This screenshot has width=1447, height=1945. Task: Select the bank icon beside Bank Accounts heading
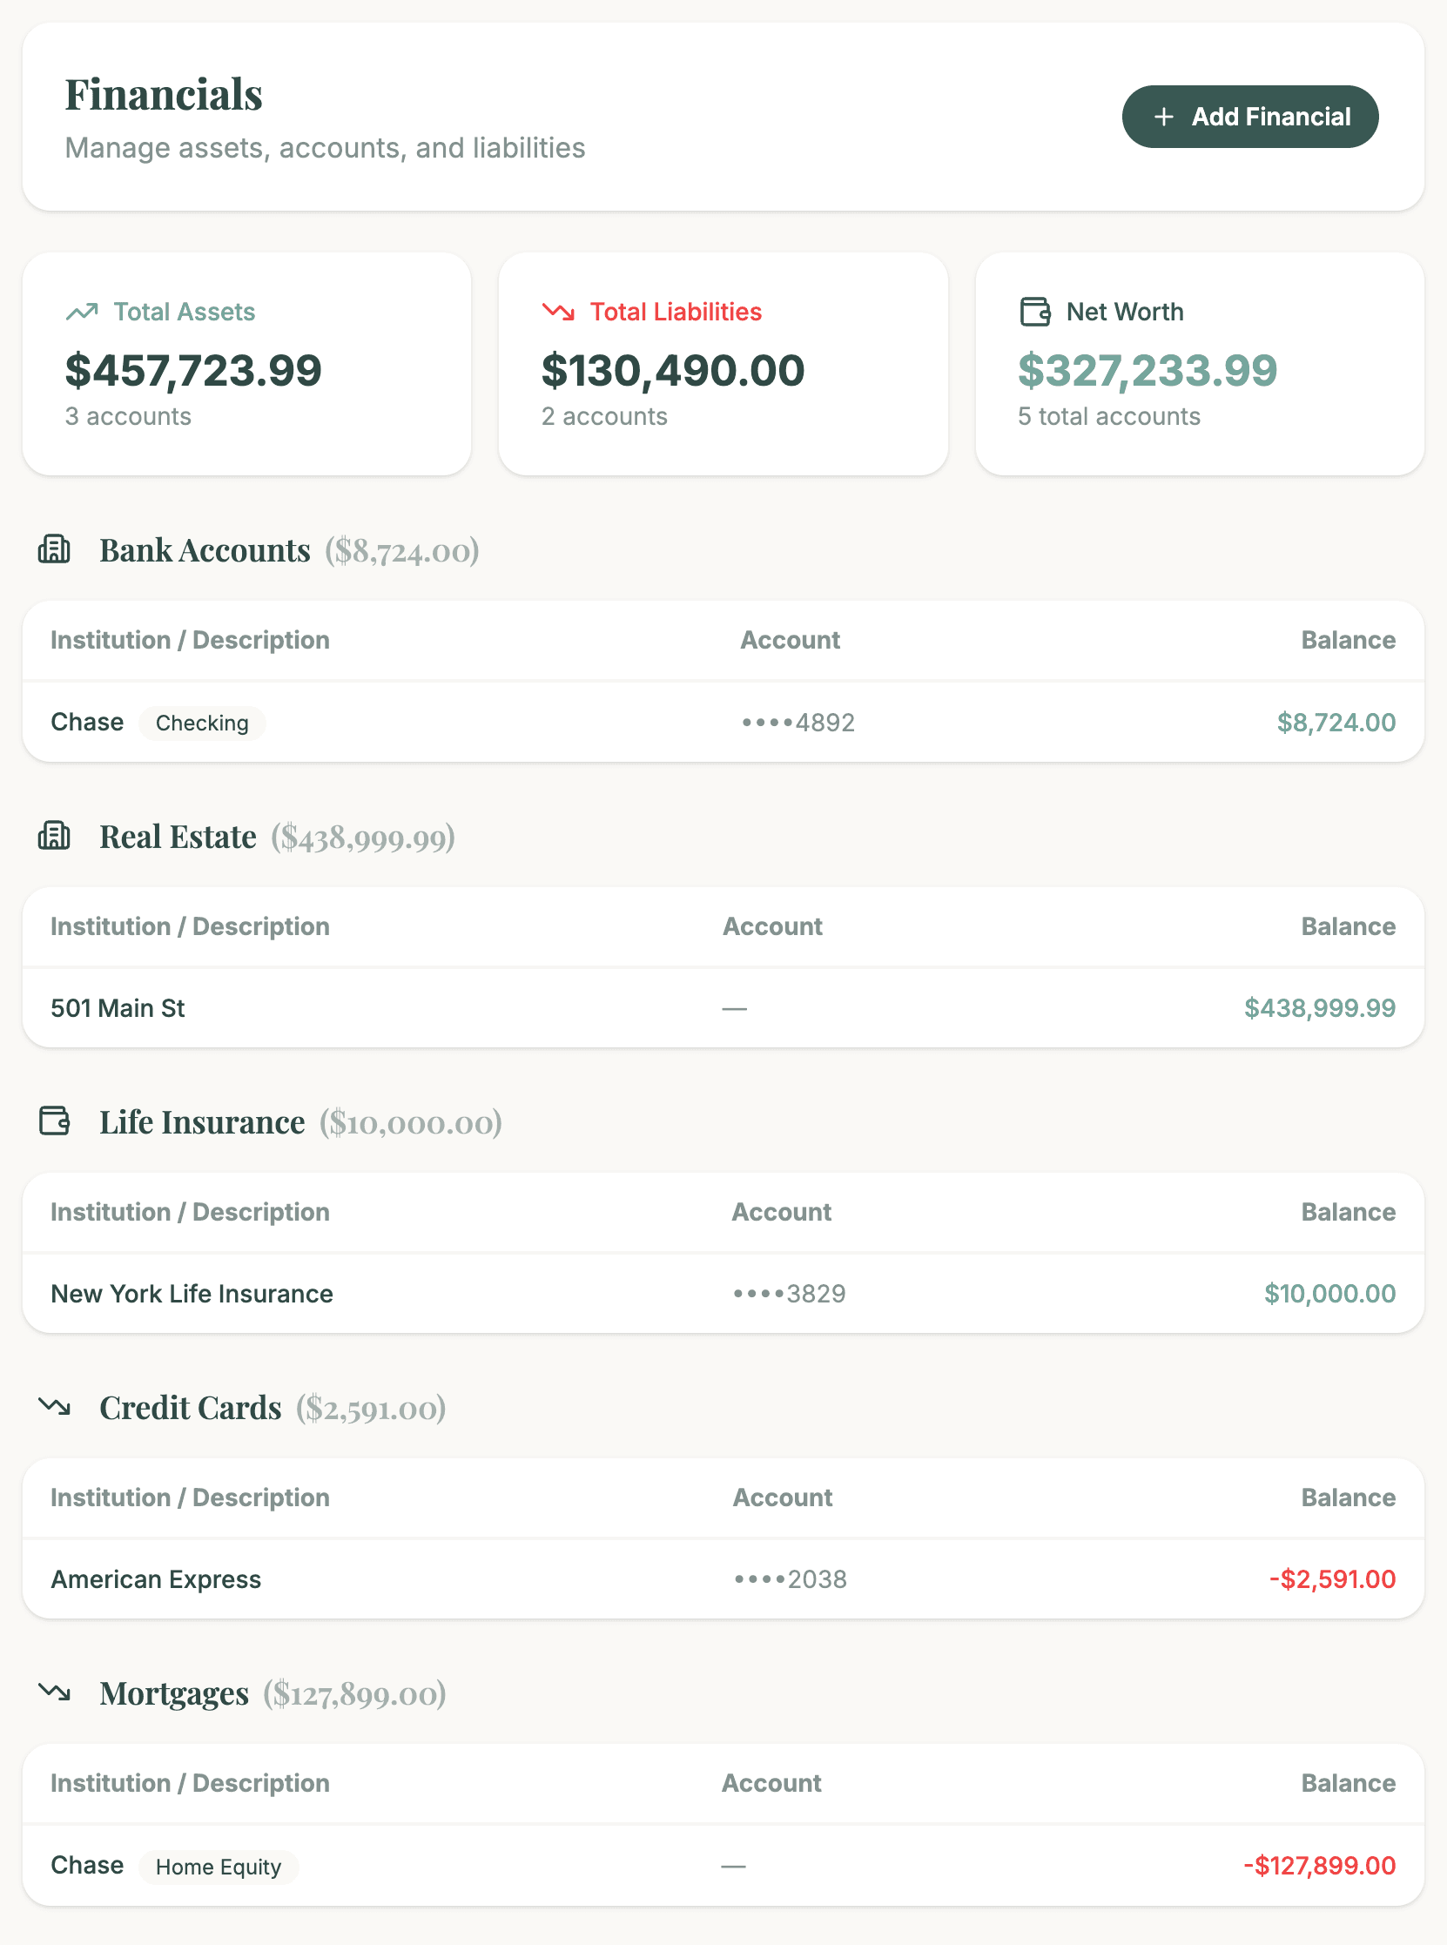(x=54, y=550)
